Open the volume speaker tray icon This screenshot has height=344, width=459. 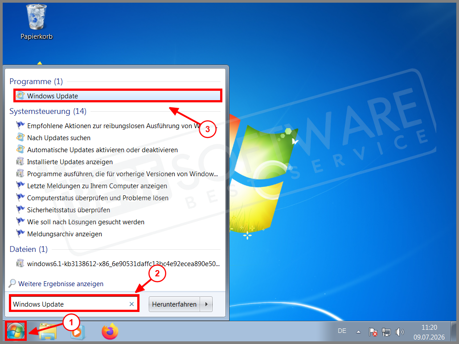pyautogui.click(x=399, y=332)
